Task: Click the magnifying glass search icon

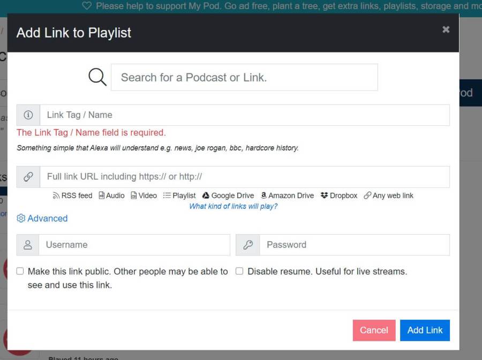Action: tap(97, 77)
